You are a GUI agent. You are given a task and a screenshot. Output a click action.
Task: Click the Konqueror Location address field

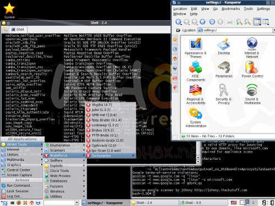235,30
